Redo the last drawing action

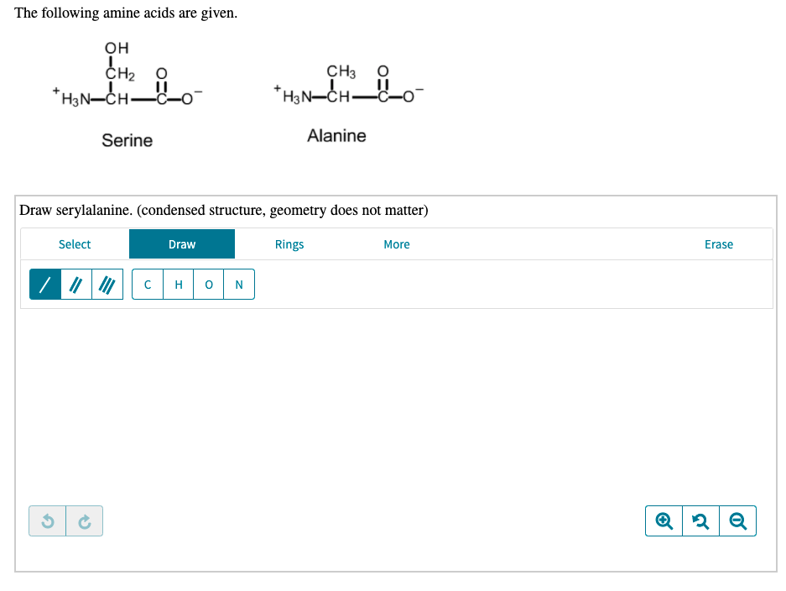tap(83, 520)
